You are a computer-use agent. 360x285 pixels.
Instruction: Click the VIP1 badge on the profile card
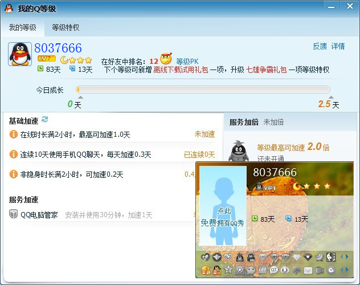click(x=265, y=186)
